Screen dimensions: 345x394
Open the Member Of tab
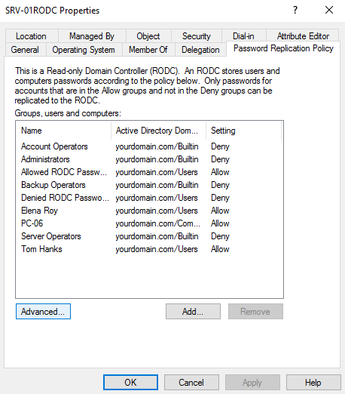(x=148, y=50)
